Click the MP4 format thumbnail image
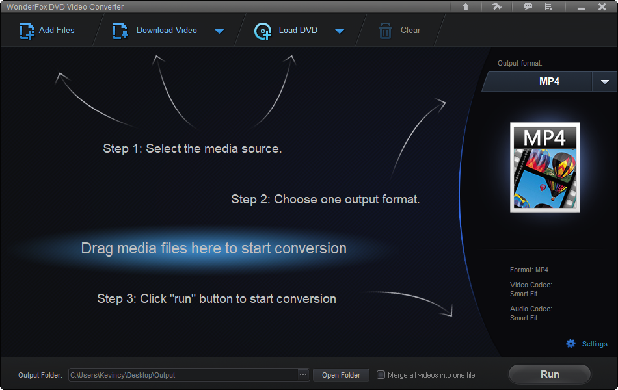 (544, 167)
